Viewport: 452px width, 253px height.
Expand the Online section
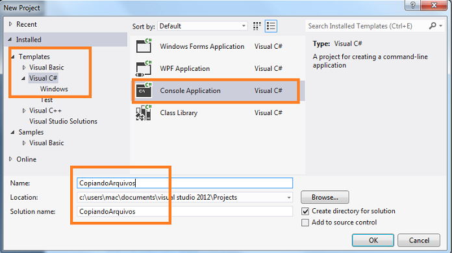(10, 159)
